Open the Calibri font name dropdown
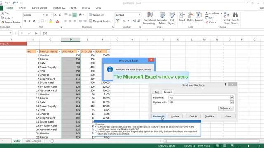Image resolution: width=264 pixels, height=148 pixels. pyautogui.click(x=43, y=15)
